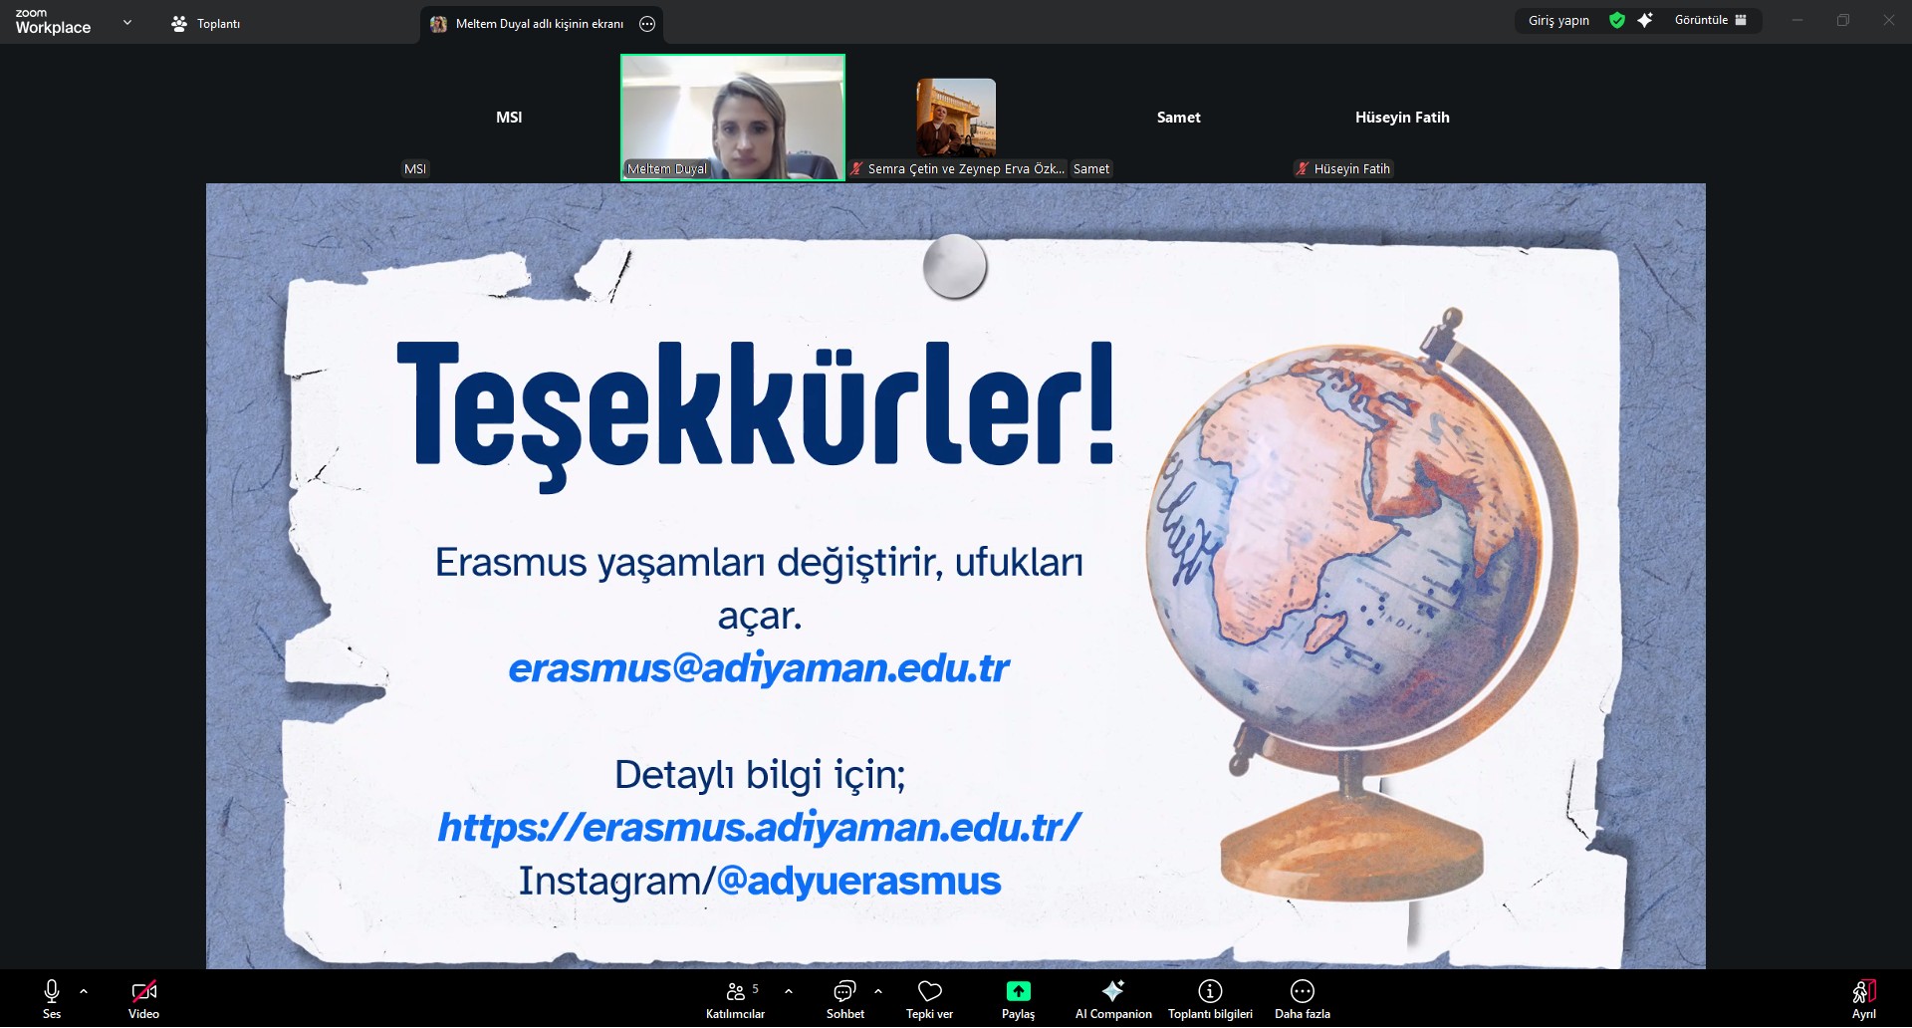This screenshot has width=1912, height=1028.
Task: Click the green security shield icon
Action: 1617,20
